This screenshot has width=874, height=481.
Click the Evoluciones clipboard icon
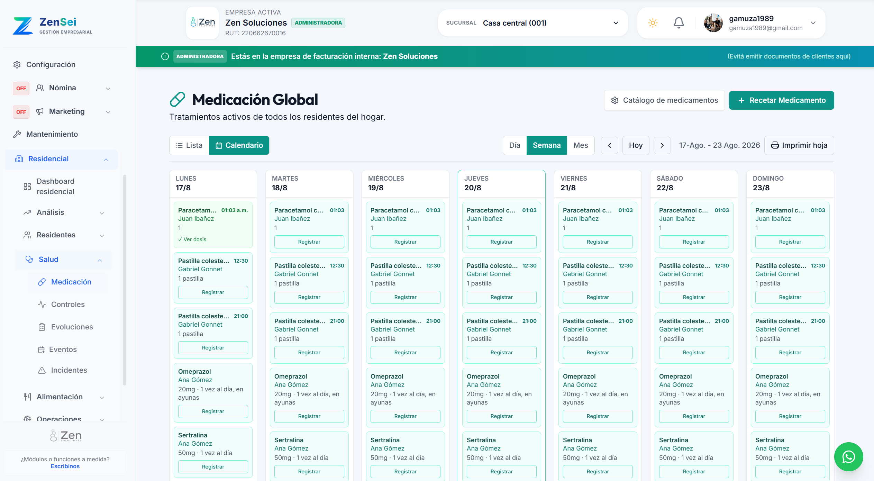point(42,327)
